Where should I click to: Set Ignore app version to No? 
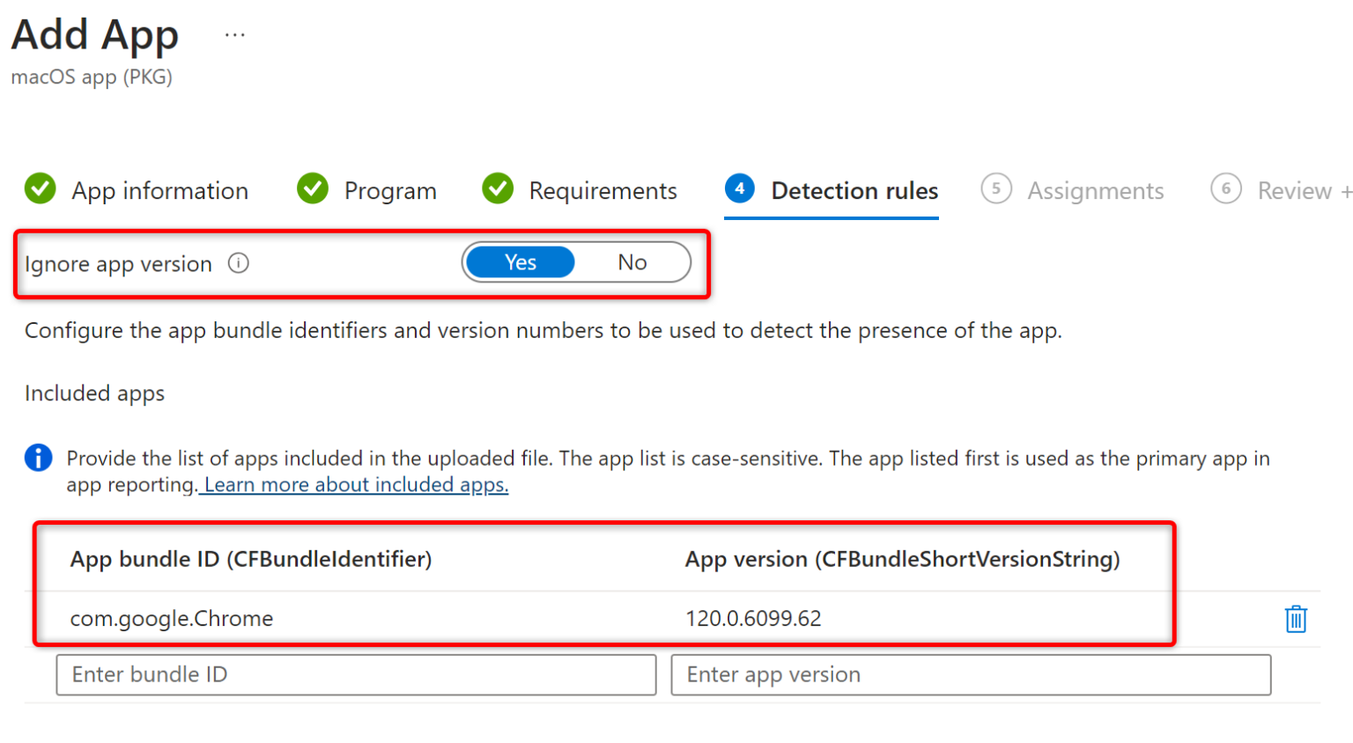[x=632, y=262]
